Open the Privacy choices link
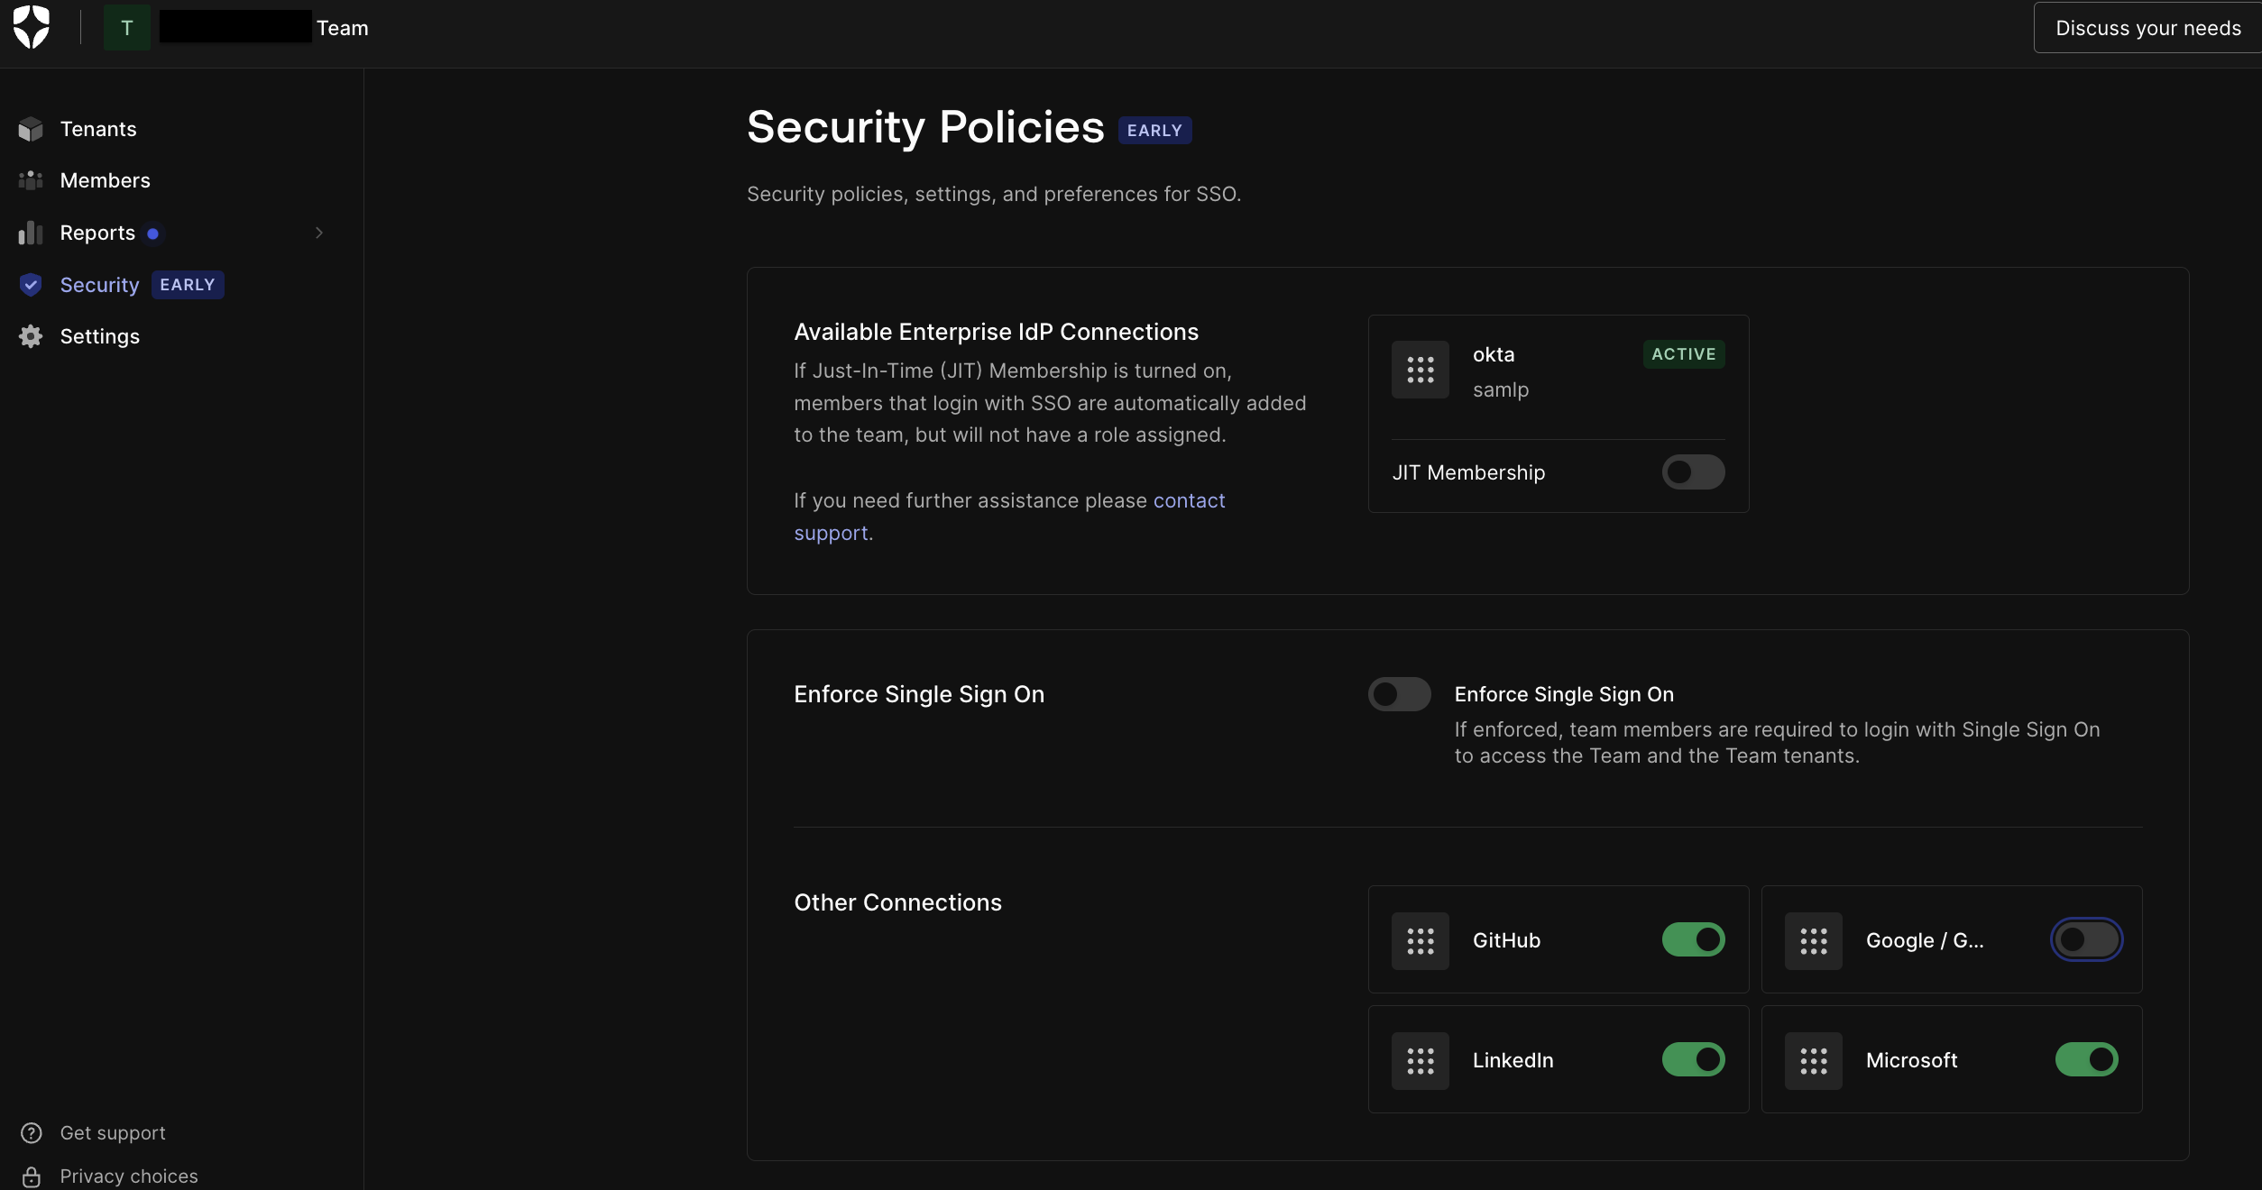2262x1190 pixels. pyautogui.click(x=128, y=1176)
